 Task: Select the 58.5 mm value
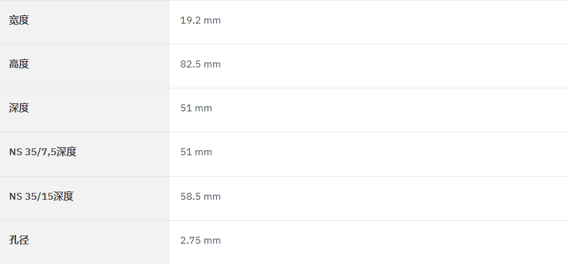tap(200, 196)
